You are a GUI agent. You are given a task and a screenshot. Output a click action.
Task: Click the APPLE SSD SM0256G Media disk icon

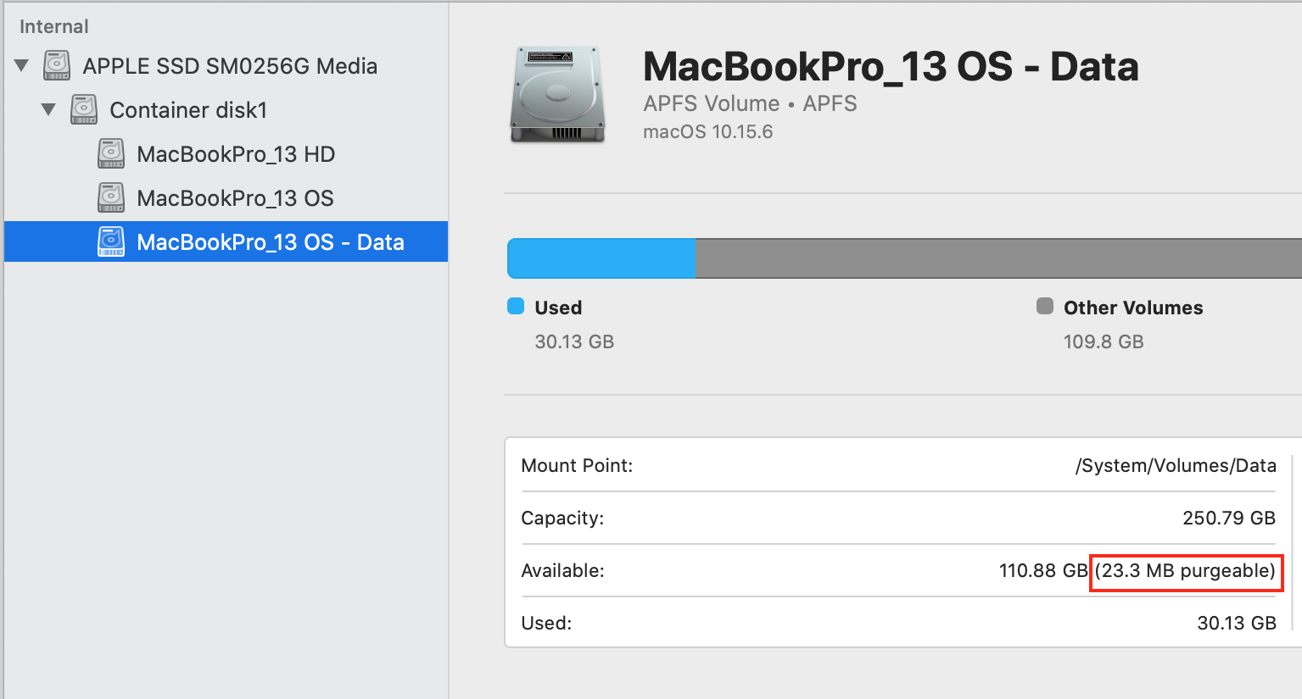point(57,66)
